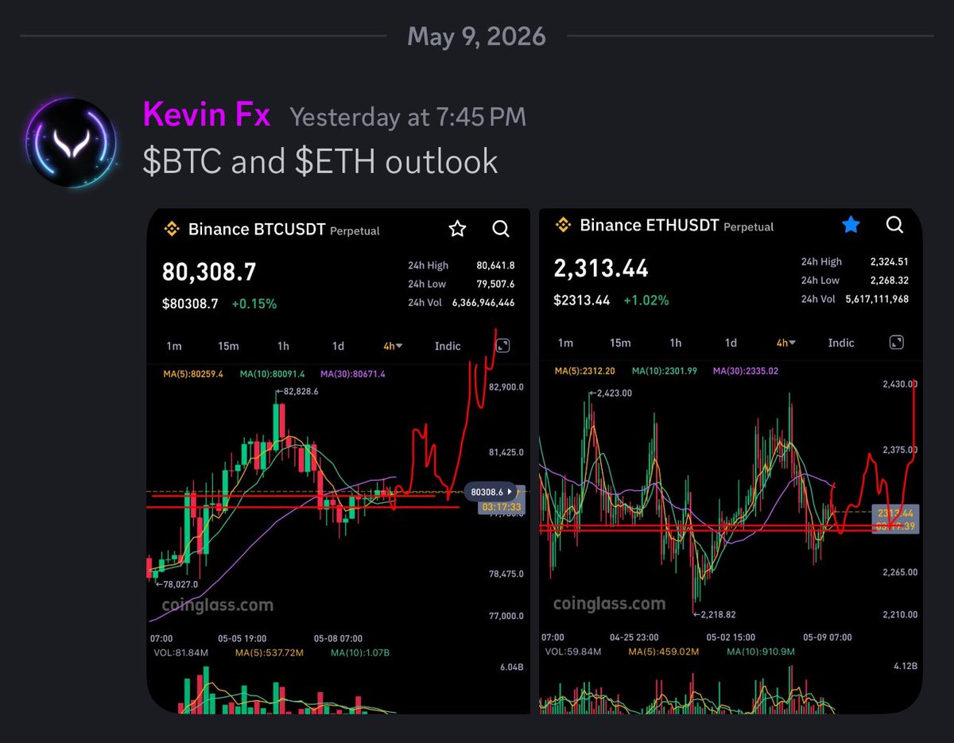The image size is (954, 743).
Task: Click the May 9, 2026 date divider label
Action: [477, 36]
